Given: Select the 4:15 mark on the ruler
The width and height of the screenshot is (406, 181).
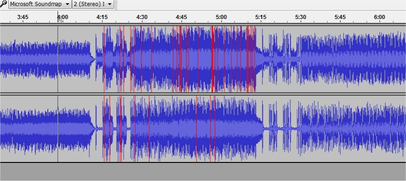Looking at the screenshot, I should (x=102, y=17).
